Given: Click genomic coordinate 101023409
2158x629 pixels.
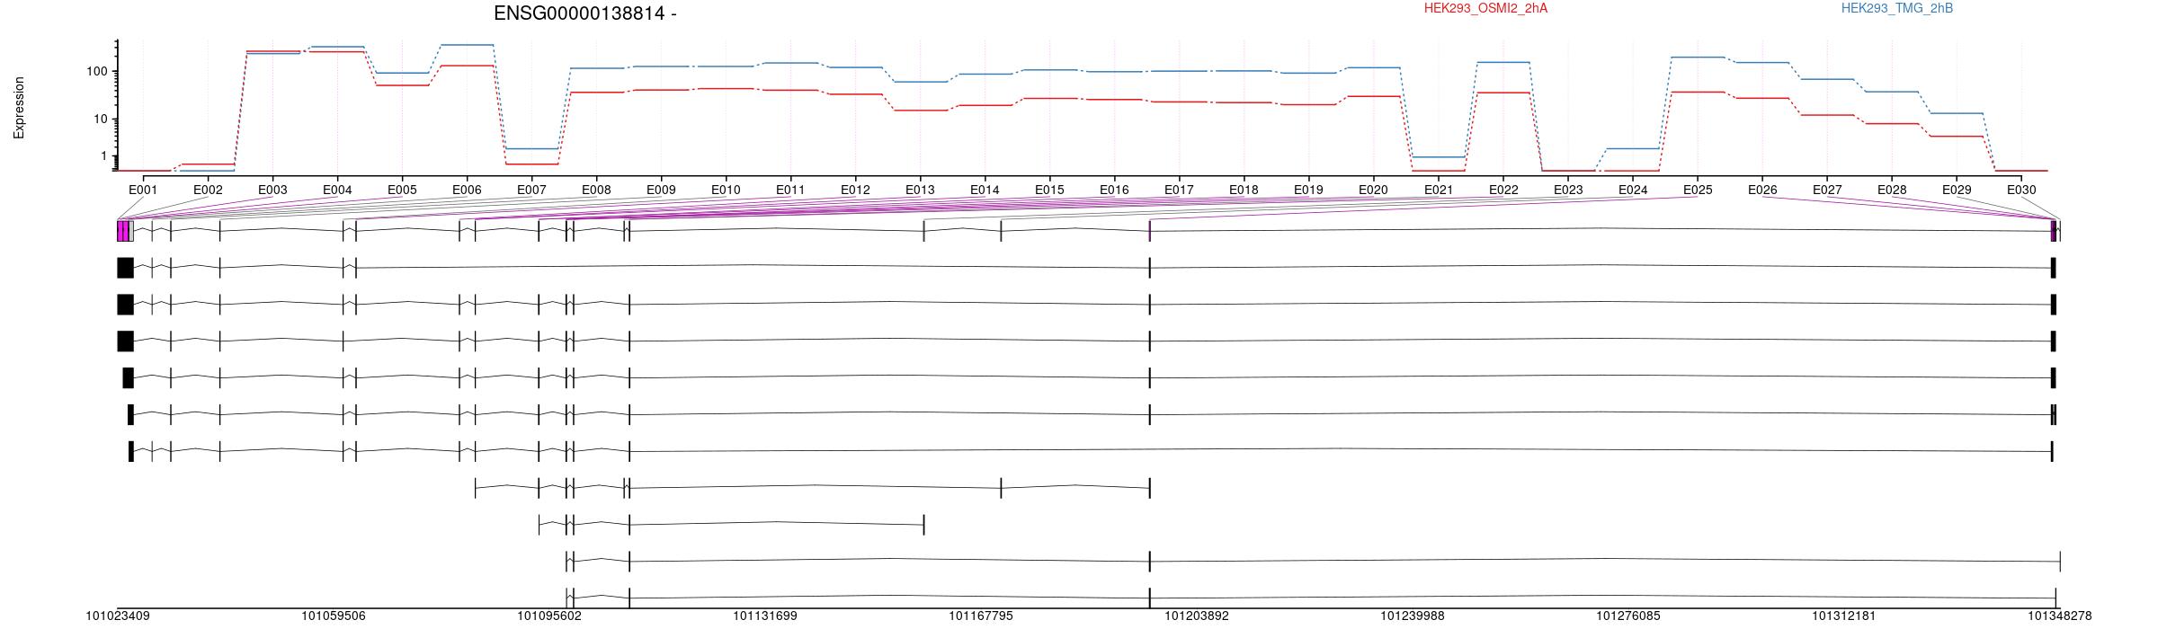Looking at the screenshot, I should pyautogui.click(x=118, y=616).
